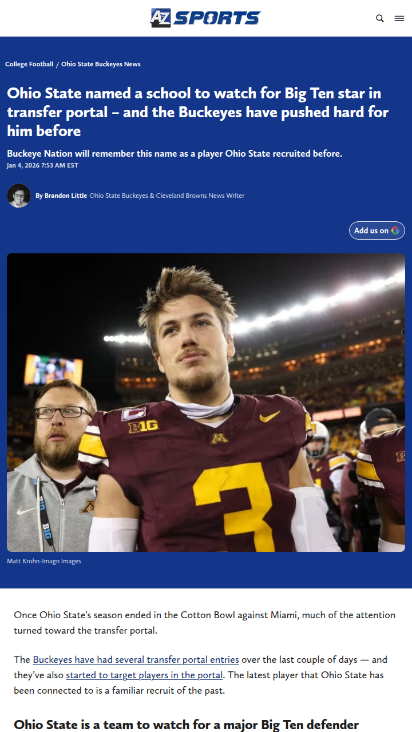The width and height of the screenshot is (412, 732).
Task: Go to College Football breadcrumb
Action: [29, 64]
